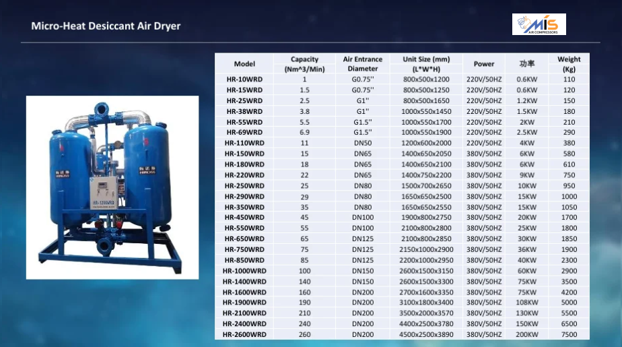Select the blue air dryer product photo

pyautogui.click(x=112, y=187)
